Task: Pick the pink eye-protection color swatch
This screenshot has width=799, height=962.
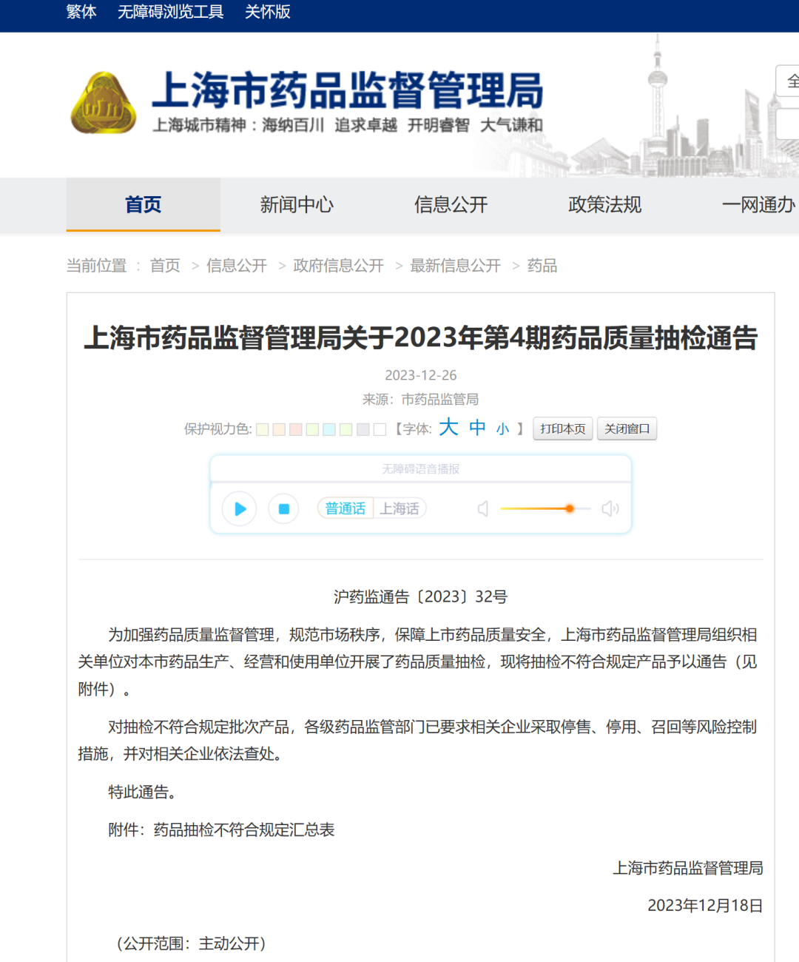Action: [x=296, y=429]
